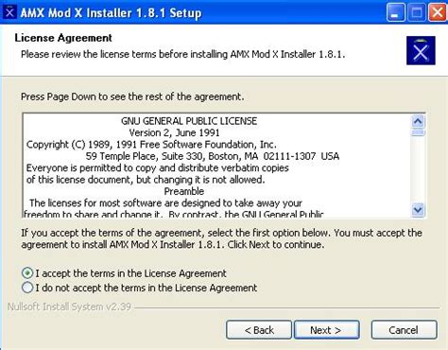The width and height of the screenshot is (448, 350).
Task: Close the setup window with X
Action: [x=438, y=12]
